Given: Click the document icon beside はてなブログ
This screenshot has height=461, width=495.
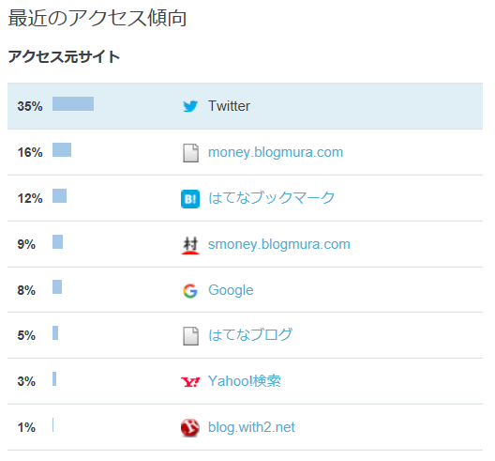Looking at the screenshot, I should (190, 336).
